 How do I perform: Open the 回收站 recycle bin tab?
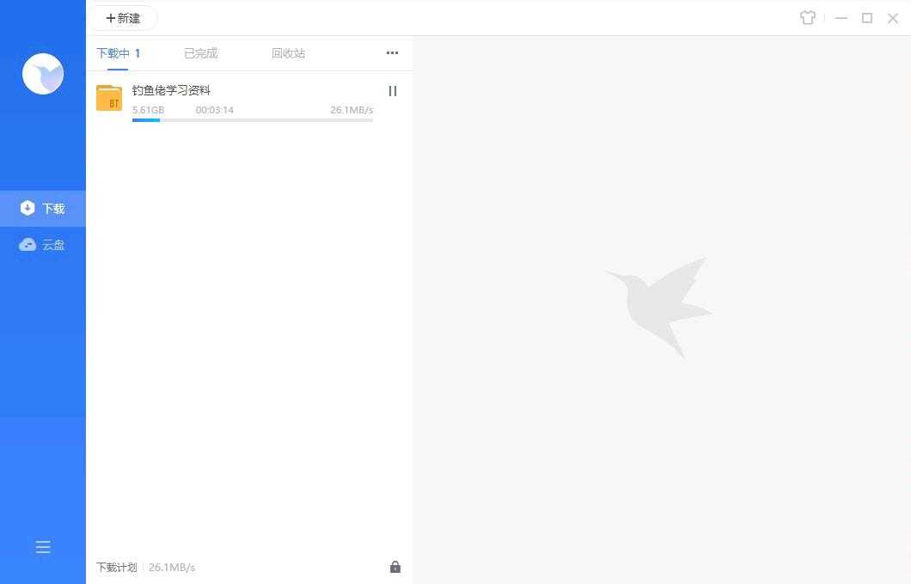288,53
